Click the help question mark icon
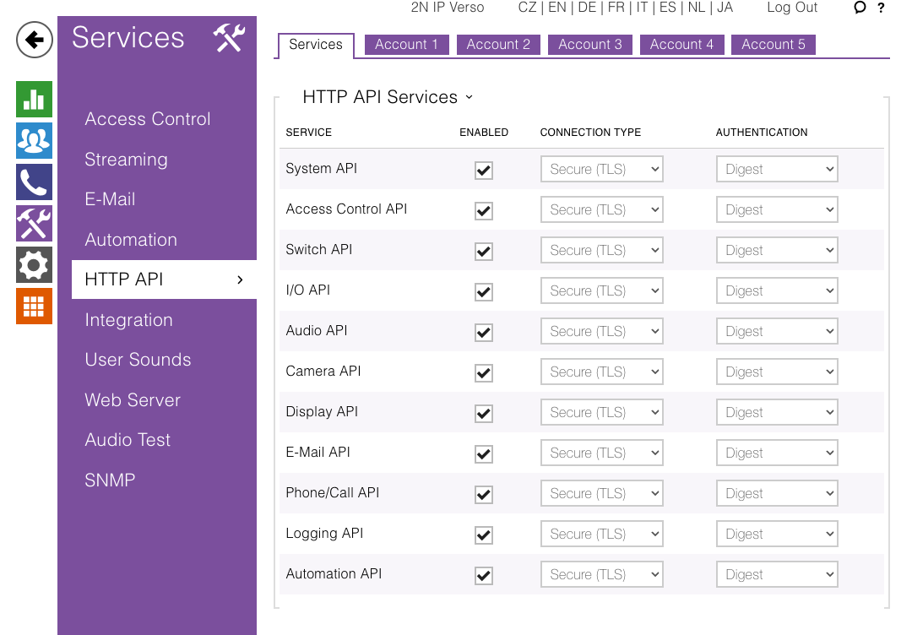Image resolution: width=912 pixels, height=635 pixels. [x=882, y=8]
